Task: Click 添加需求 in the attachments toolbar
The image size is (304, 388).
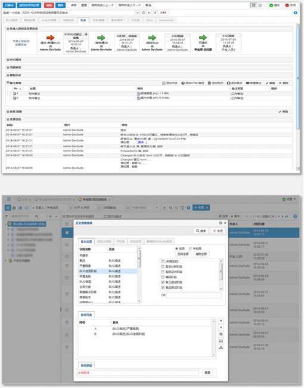Action: 234,83
